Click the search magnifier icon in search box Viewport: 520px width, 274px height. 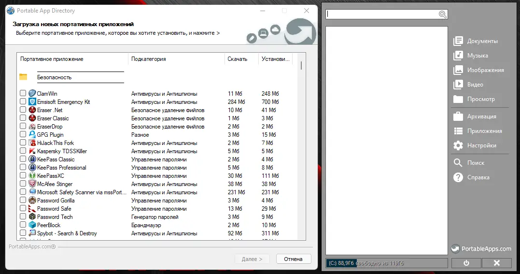(442, 14)
